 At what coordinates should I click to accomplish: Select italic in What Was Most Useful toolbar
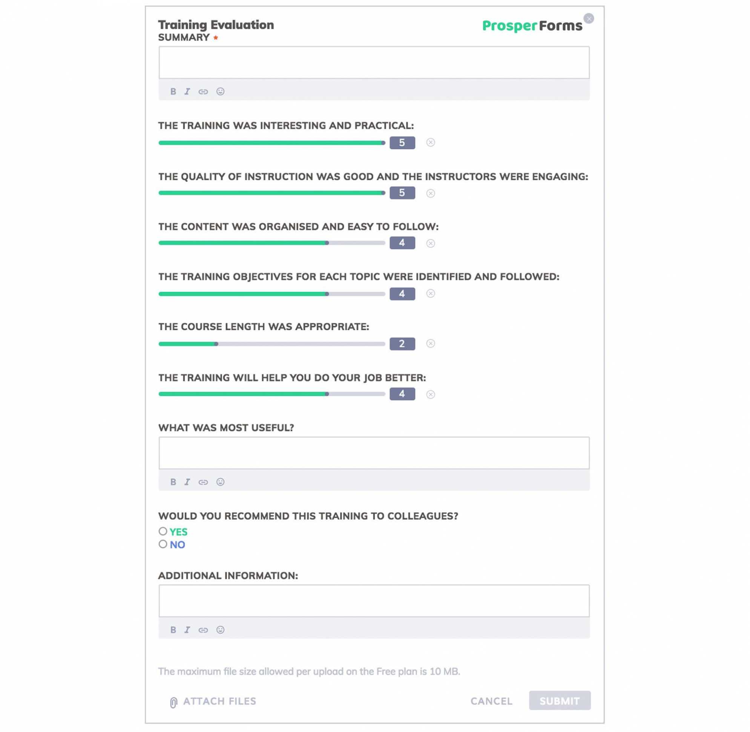[188, 482]
